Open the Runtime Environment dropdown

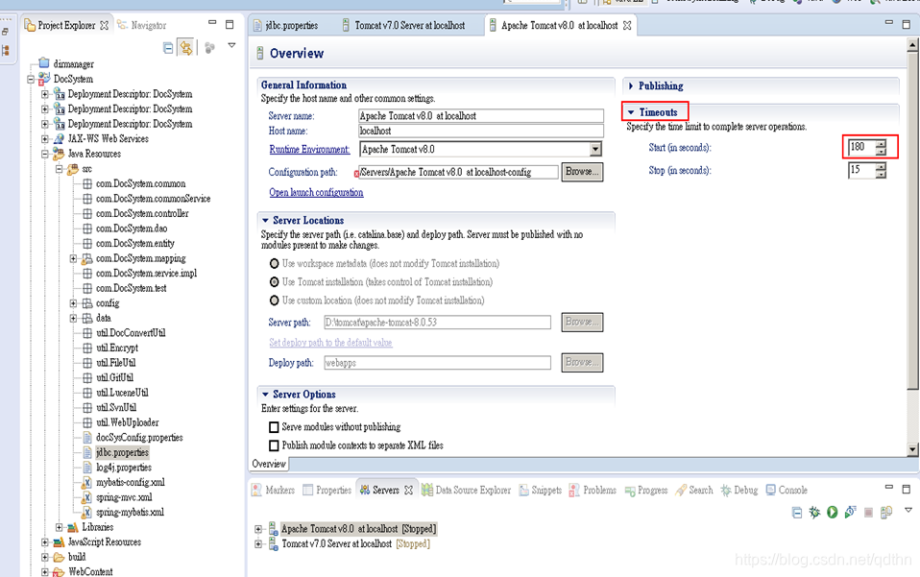[595, 149]
